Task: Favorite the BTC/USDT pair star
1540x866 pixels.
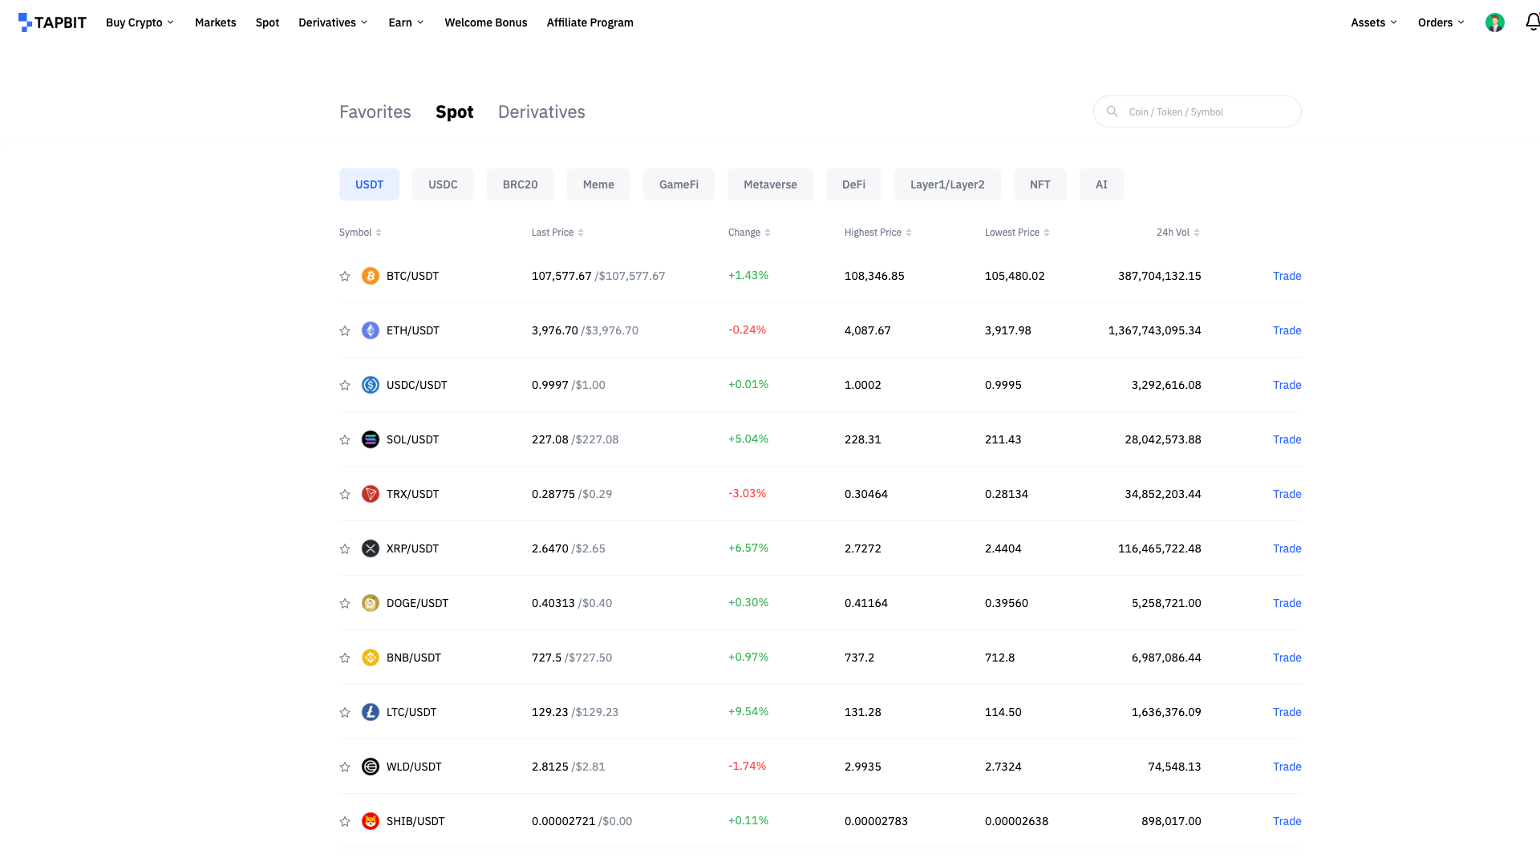Action: point(345,276)
